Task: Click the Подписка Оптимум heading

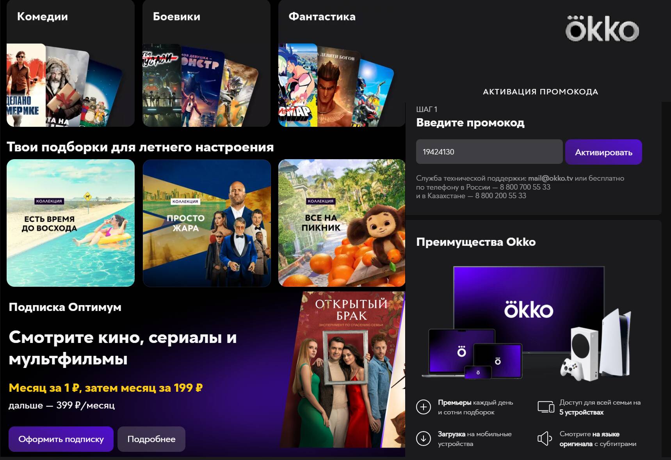Action: coord(65,307)
